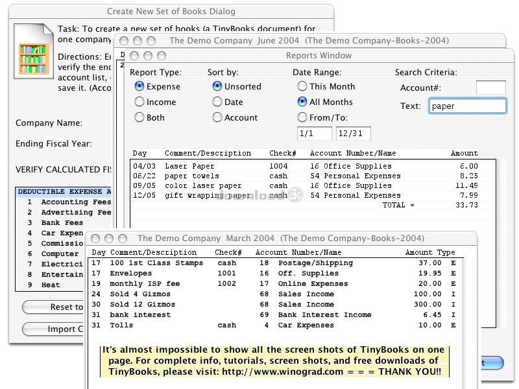Click the Account# search field
The width and height of the screenshot is (519, 389).
(x=490, y=88)
